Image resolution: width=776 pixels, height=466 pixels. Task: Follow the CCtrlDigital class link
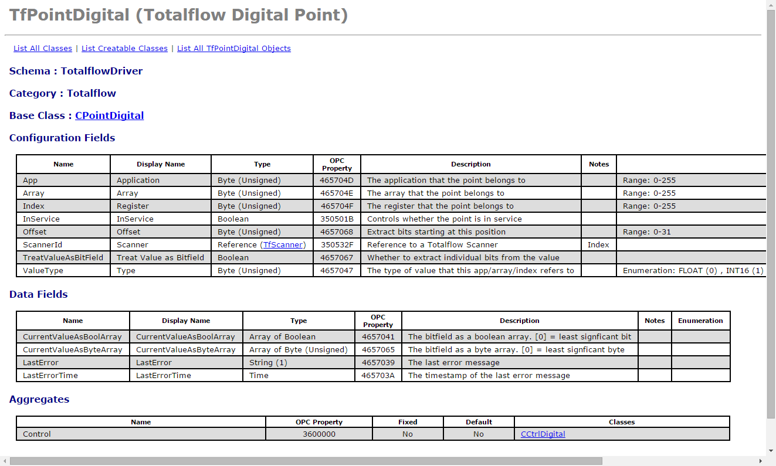click(543, 434)
